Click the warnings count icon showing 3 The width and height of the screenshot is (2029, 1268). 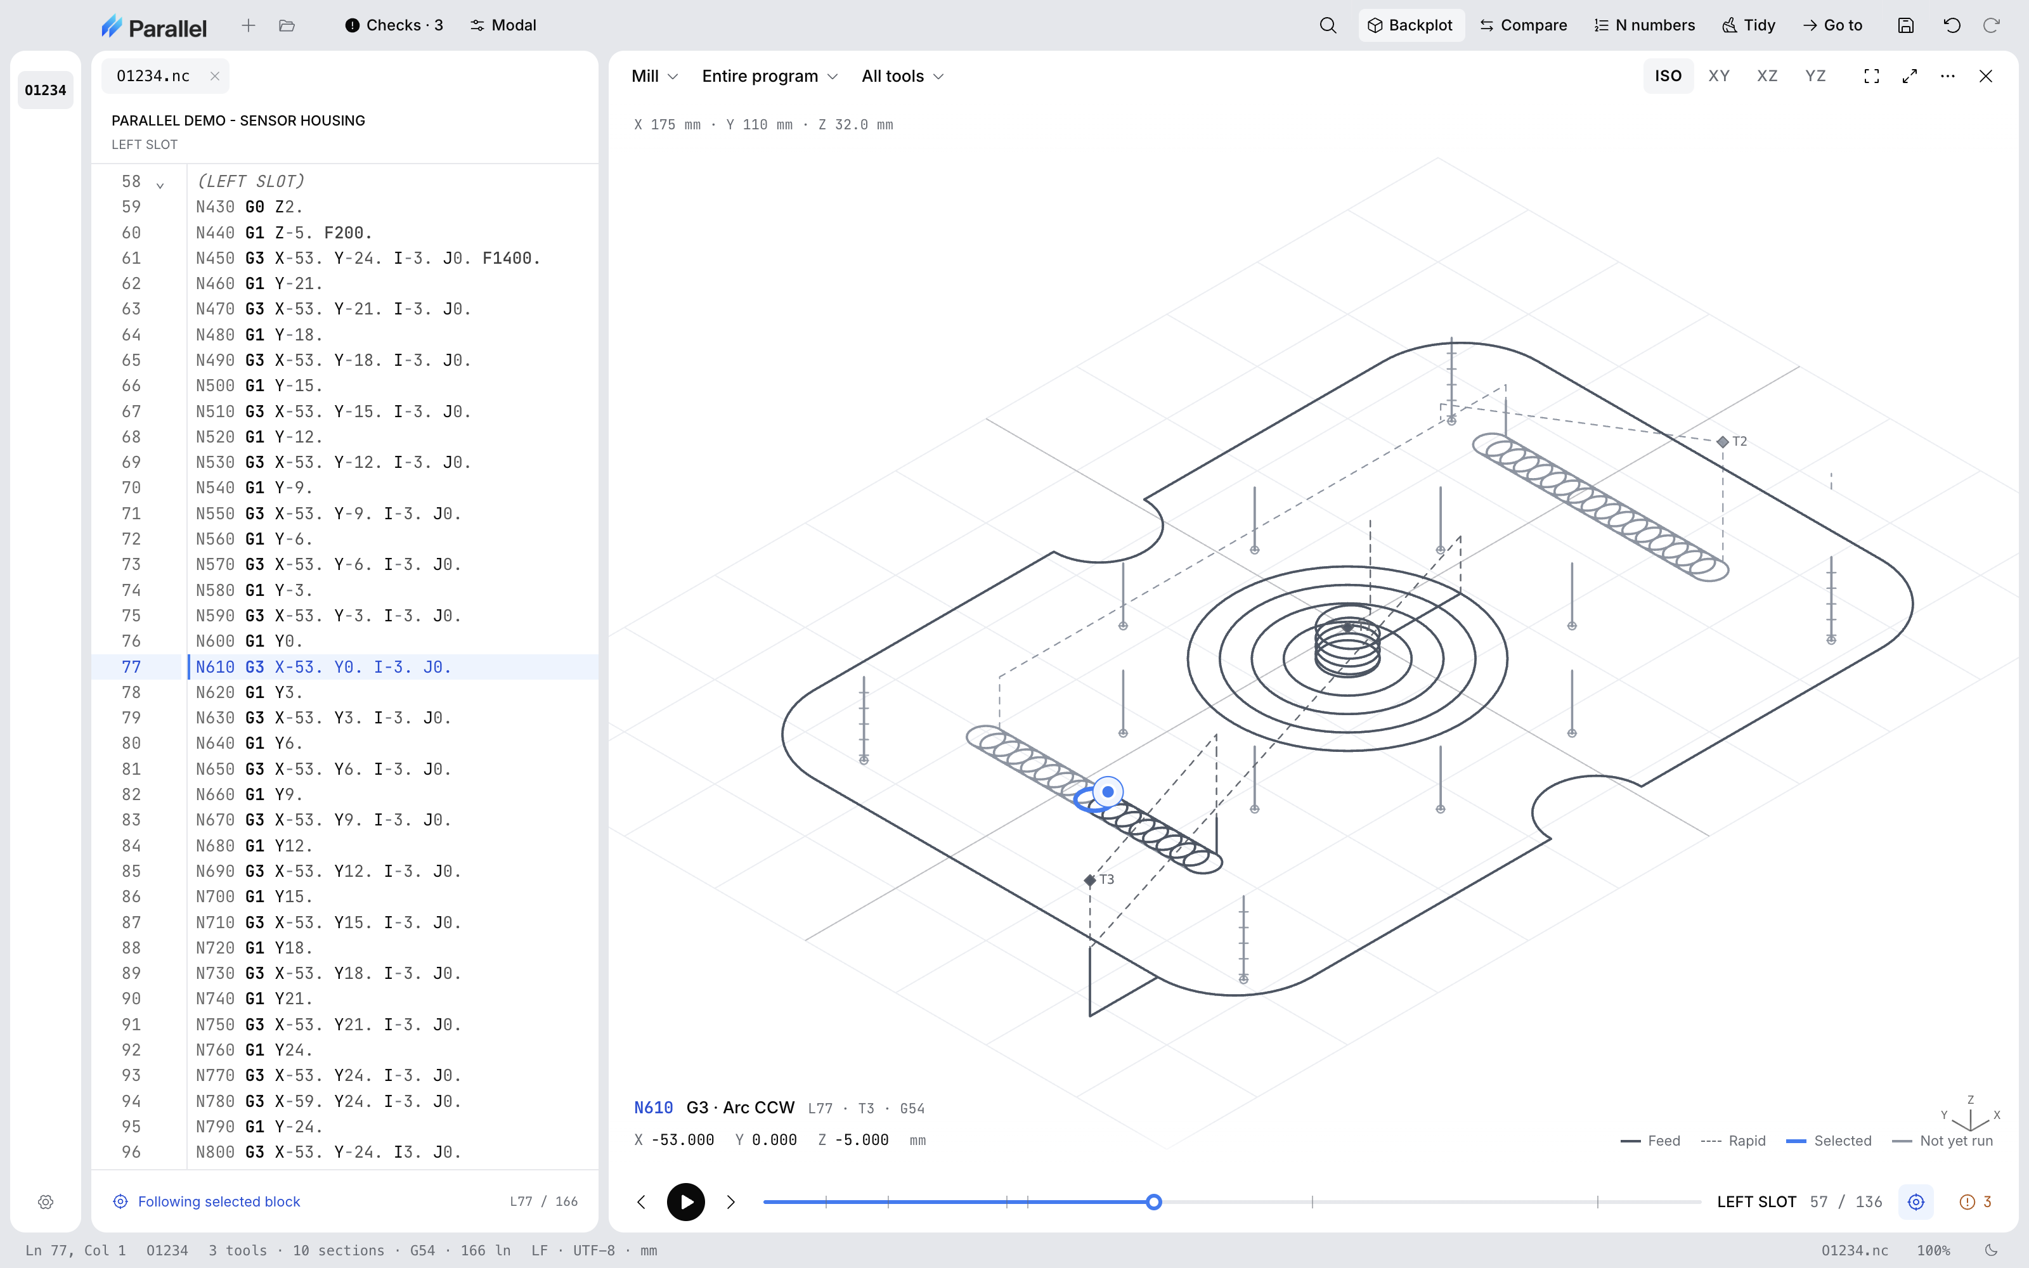[1975, 1202]
